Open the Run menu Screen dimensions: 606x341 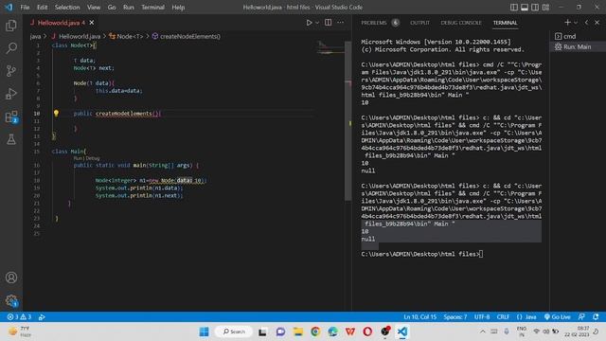pyautogui.click(x=129, y=8)
